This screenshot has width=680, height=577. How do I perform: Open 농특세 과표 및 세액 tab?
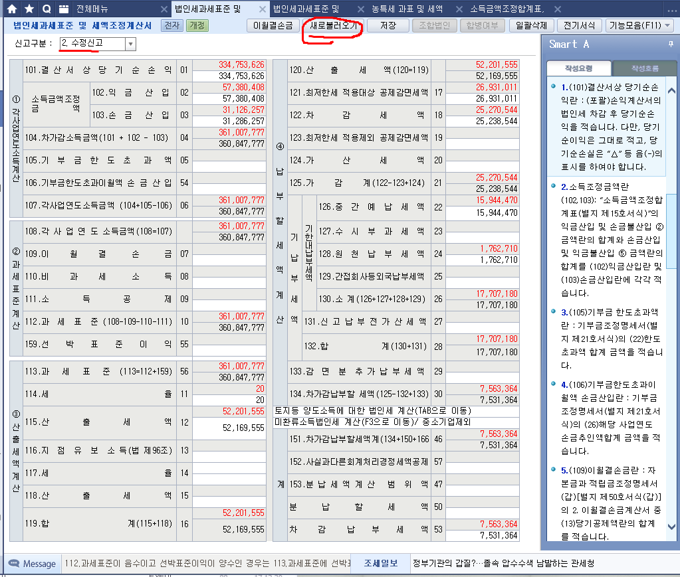(x=407, y=9)
